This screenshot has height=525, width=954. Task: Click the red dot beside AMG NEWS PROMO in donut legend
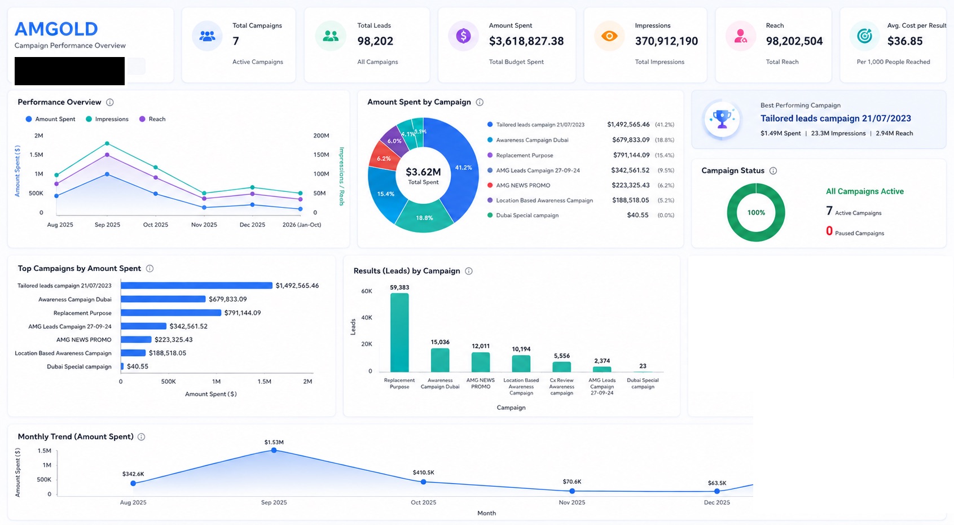click(x=490, y=185)
